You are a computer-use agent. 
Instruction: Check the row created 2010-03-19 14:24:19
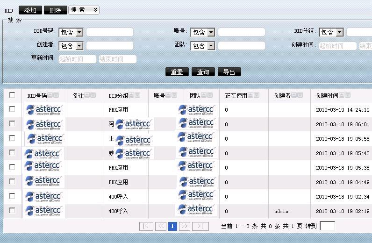tap(12, 109)
